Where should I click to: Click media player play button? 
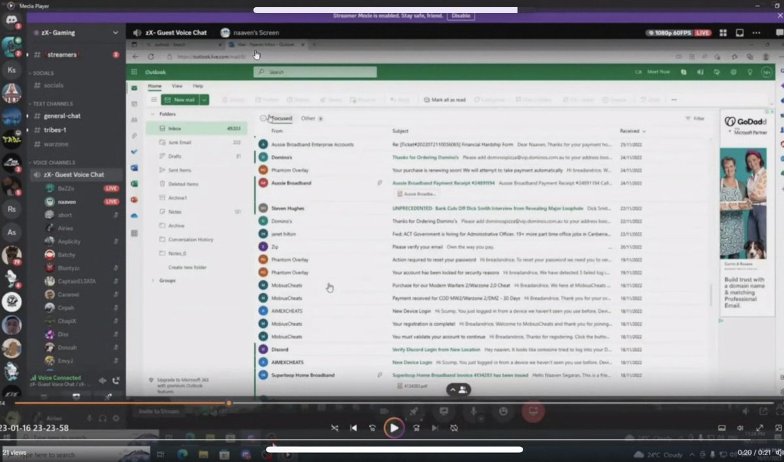(x=394, y=428)
